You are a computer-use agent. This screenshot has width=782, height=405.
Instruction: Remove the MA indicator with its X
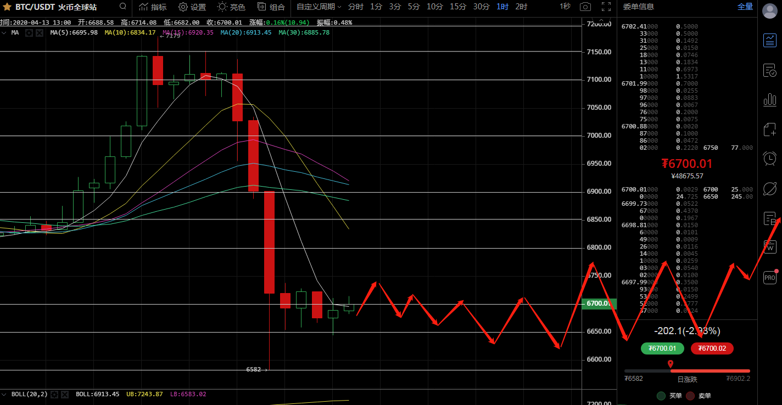(x=39, y=33)
